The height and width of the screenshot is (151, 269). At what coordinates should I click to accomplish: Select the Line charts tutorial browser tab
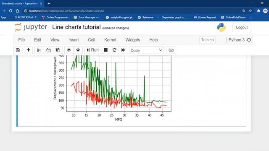click(x=22, y=3)
